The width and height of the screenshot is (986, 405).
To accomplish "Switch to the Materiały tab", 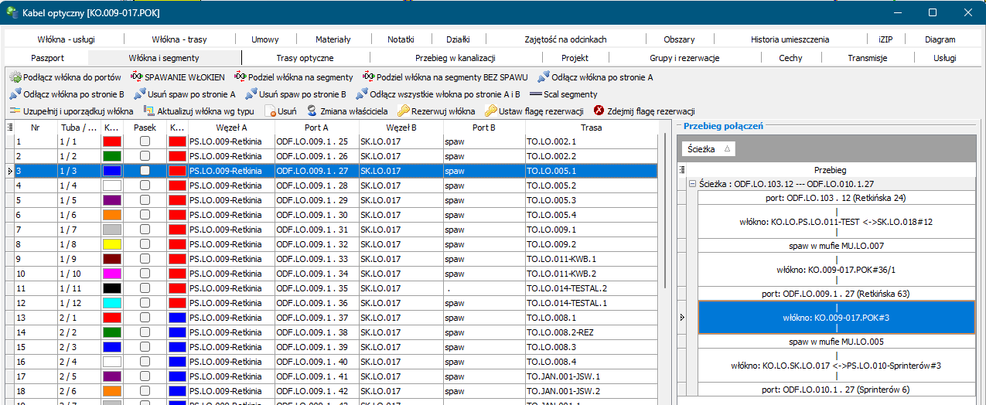I will (333, 39).
